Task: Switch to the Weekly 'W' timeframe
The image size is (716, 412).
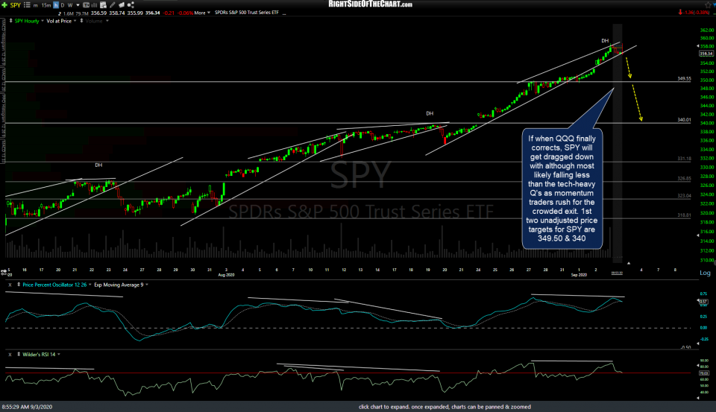Action: tap(70, 5)
